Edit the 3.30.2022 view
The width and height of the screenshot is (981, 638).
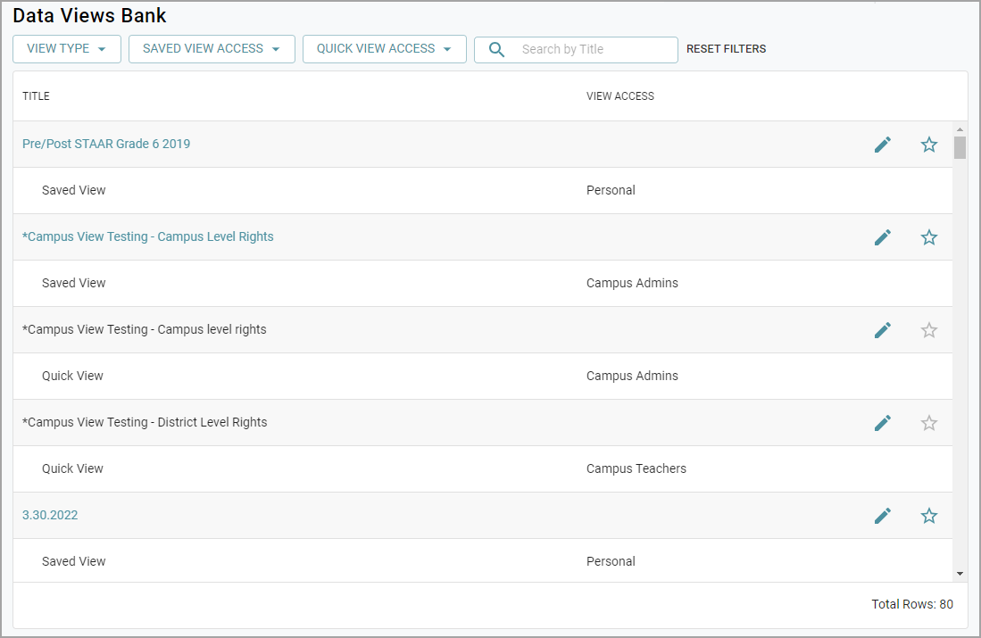(x=883, y=516)
